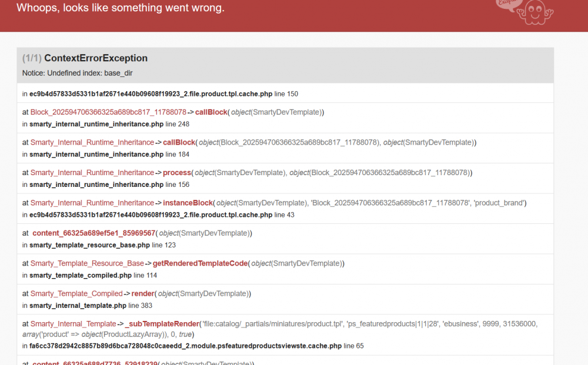The width and height of the screenshot is (588, 365).
Task: Open the Smarty_Template_Compiled class link
Action: pos(76,293)
